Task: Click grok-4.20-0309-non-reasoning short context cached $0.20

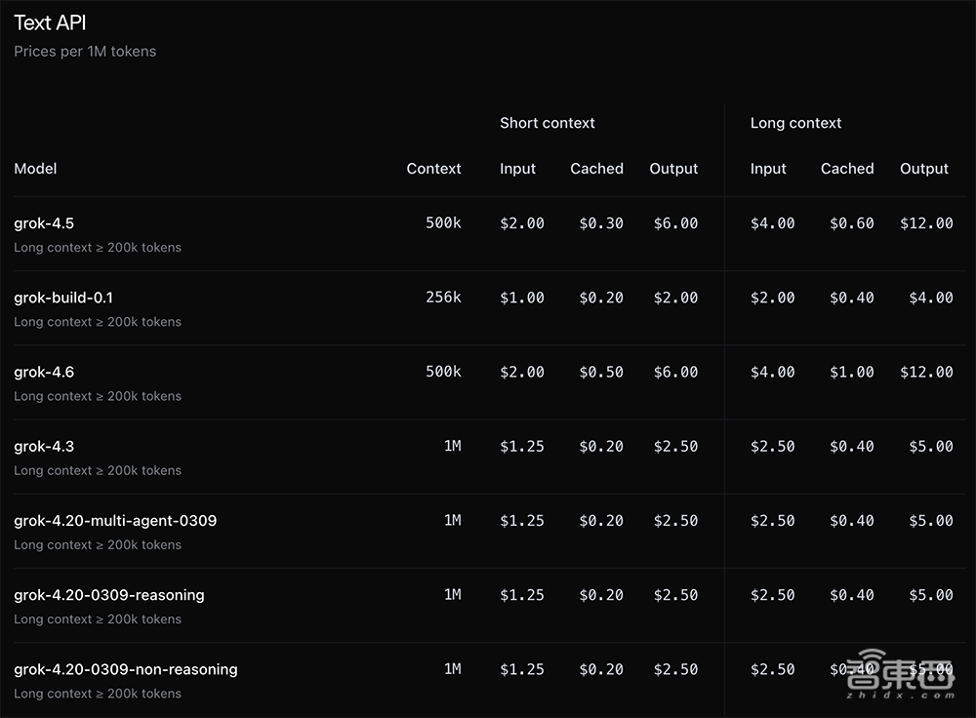Action: pos(601,669)
